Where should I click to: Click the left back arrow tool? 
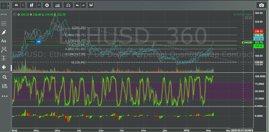pyautogui.click(x=4, y=67)
